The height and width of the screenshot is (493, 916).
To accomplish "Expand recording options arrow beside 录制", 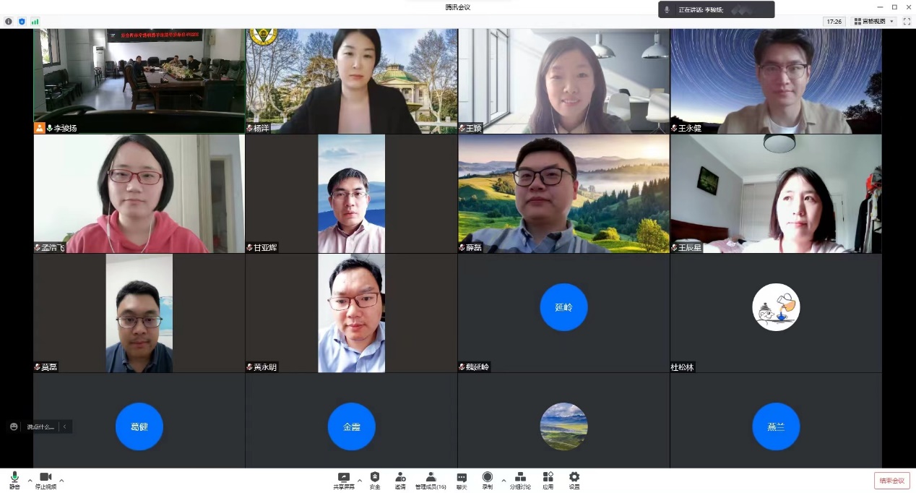I will (504, 480).
